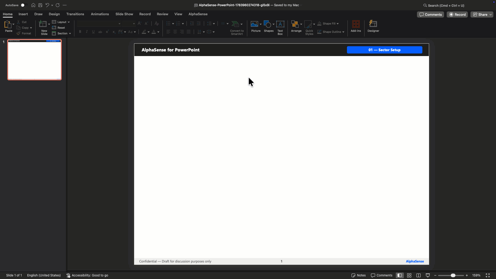The height and width of the screenshot is (279, 496).
Task: Switch to the Transitions tab
Action: click(x=75, y=14)
